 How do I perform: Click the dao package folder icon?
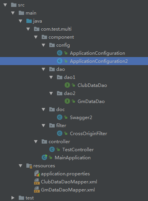52,69
